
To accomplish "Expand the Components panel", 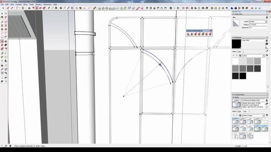I will [x=233, y=95].
